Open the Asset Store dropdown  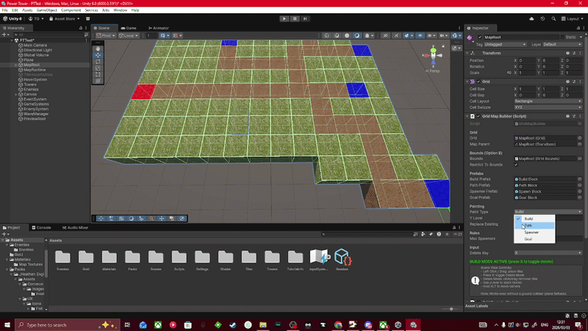click(64, 19)
